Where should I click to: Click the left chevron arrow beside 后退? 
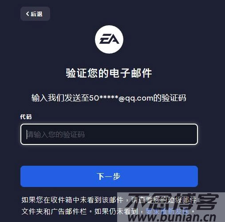tap(28, 14)
